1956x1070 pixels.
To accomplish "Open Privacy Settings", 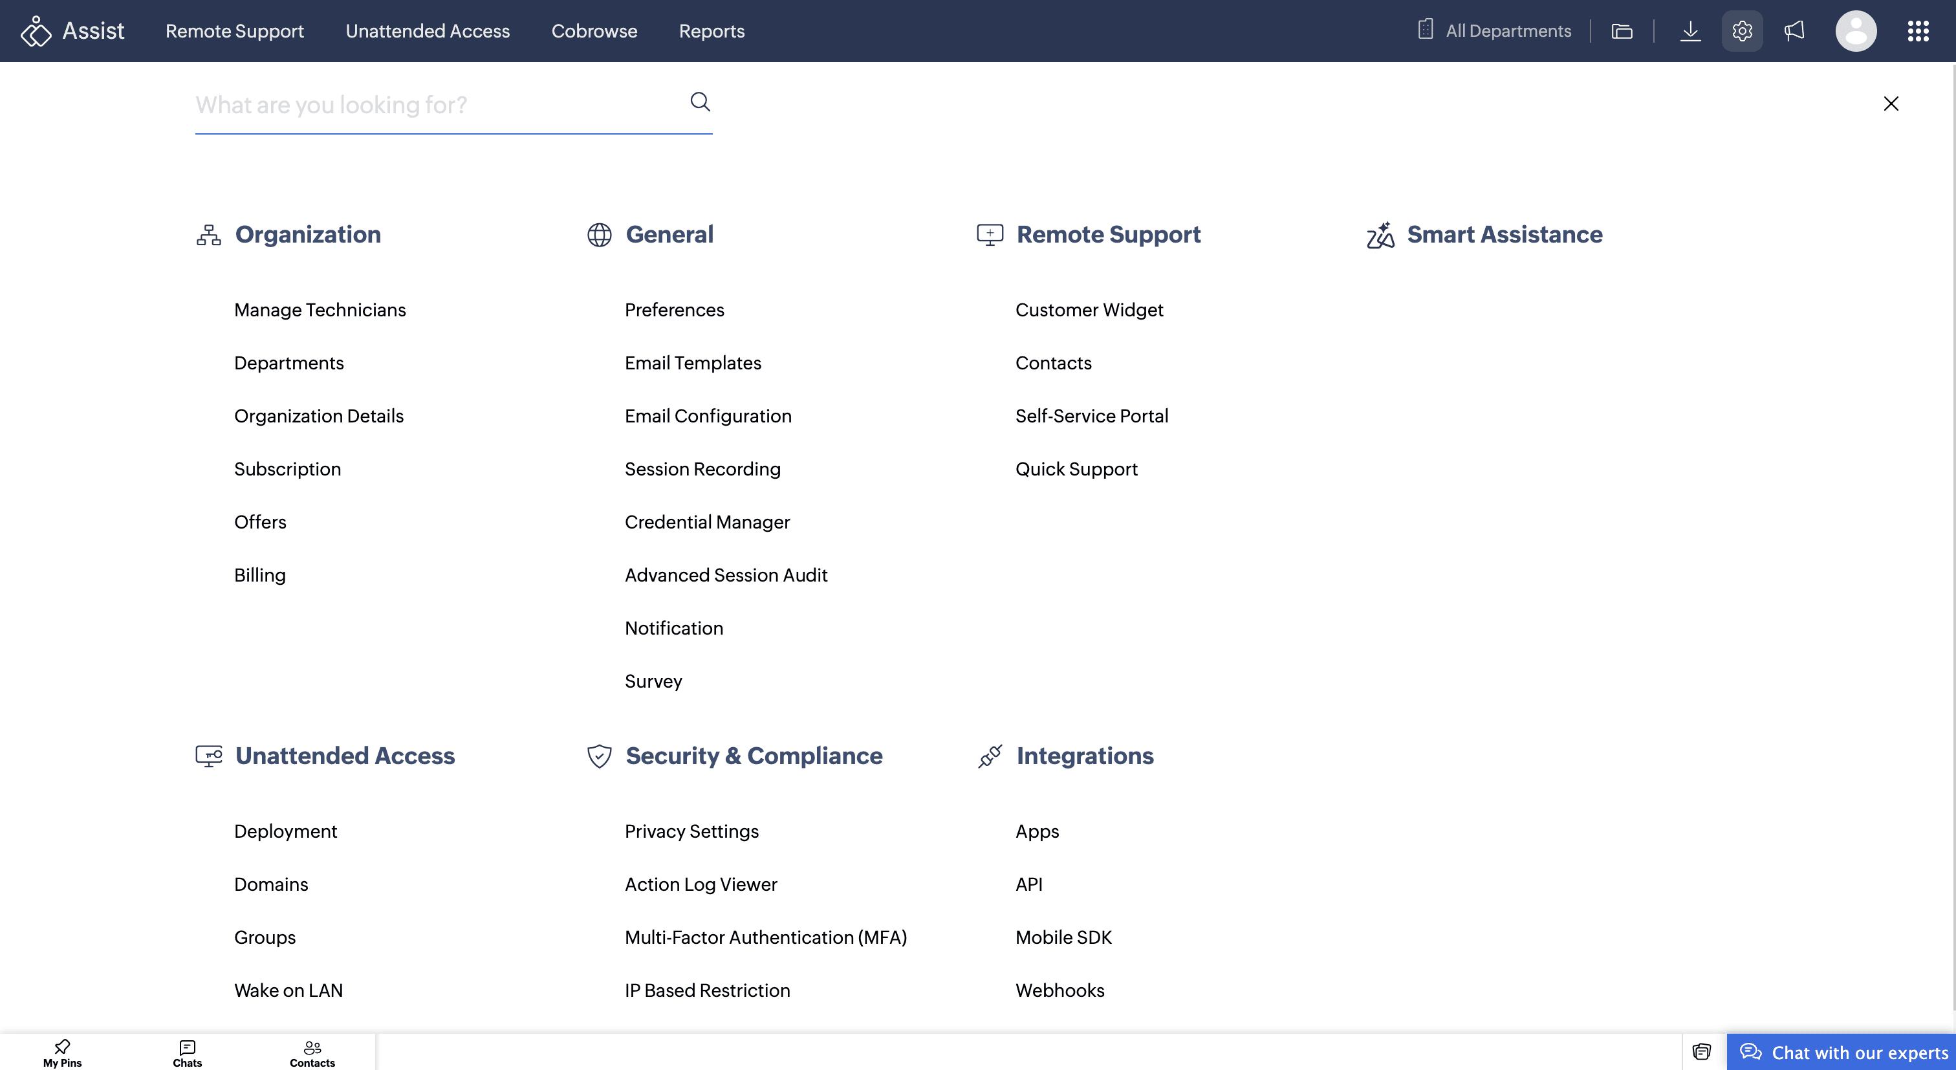I will tap(691, 831).
